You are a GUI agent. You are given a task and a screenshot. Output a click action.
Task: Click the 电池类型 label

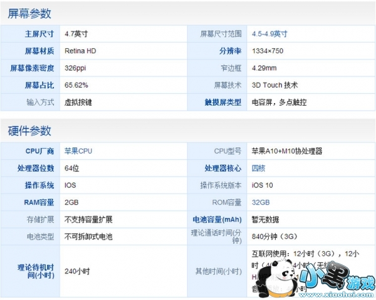coord(40,237)
